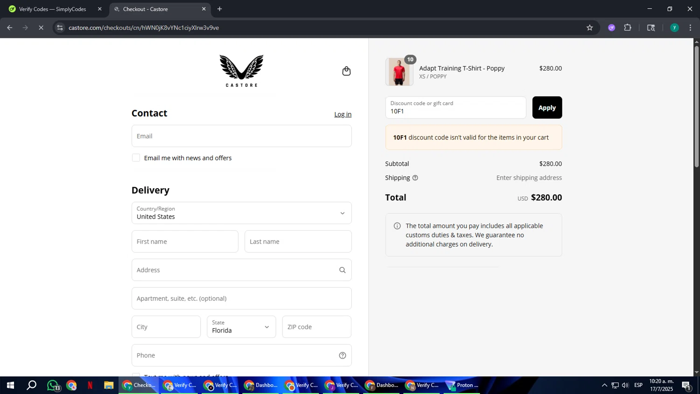Open the Extensions puzzle icon
This screenshot has width=700, height=394.
click(x=628, y=28)
